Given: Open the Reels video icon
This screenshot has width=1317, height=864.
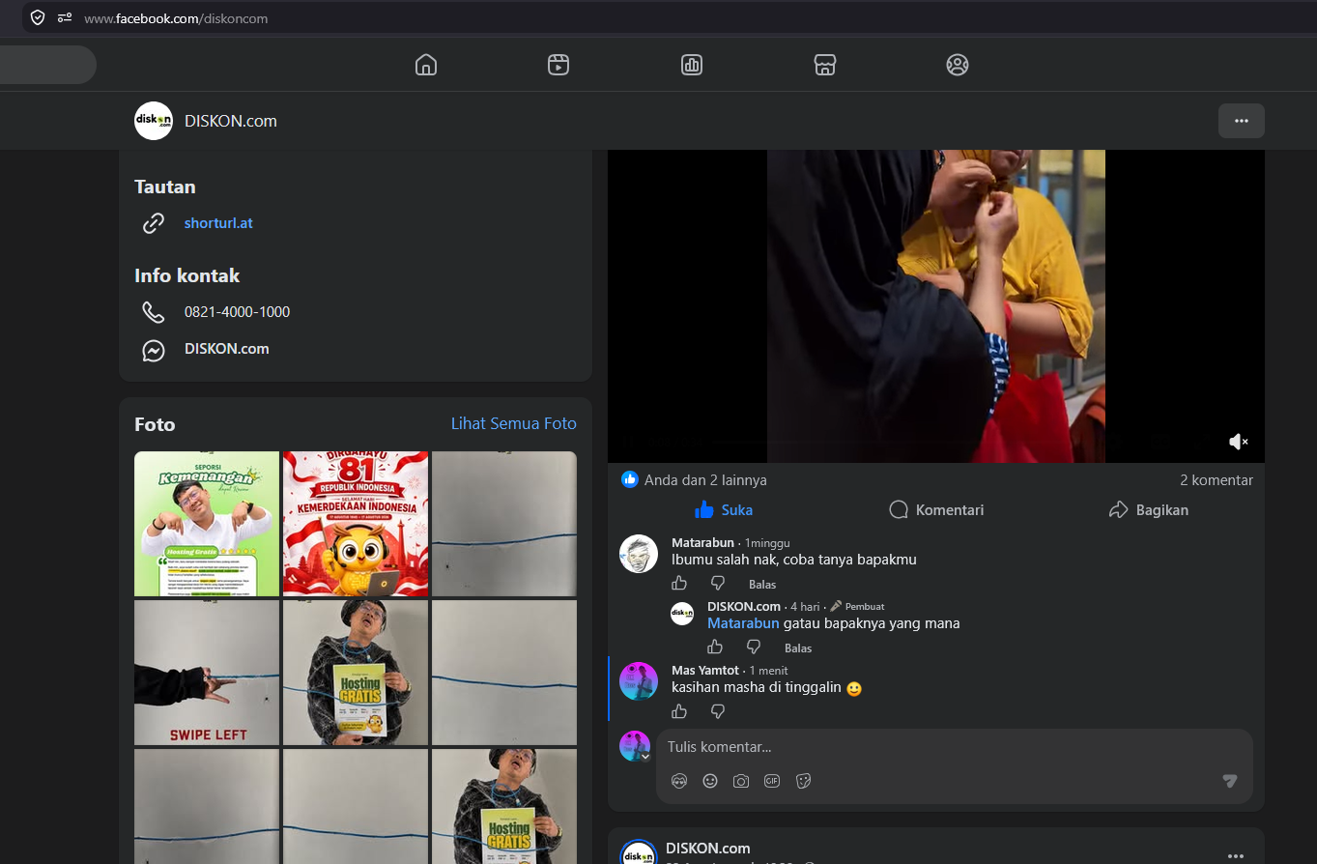Looking at the screenshot, I should tap(558, 65).
